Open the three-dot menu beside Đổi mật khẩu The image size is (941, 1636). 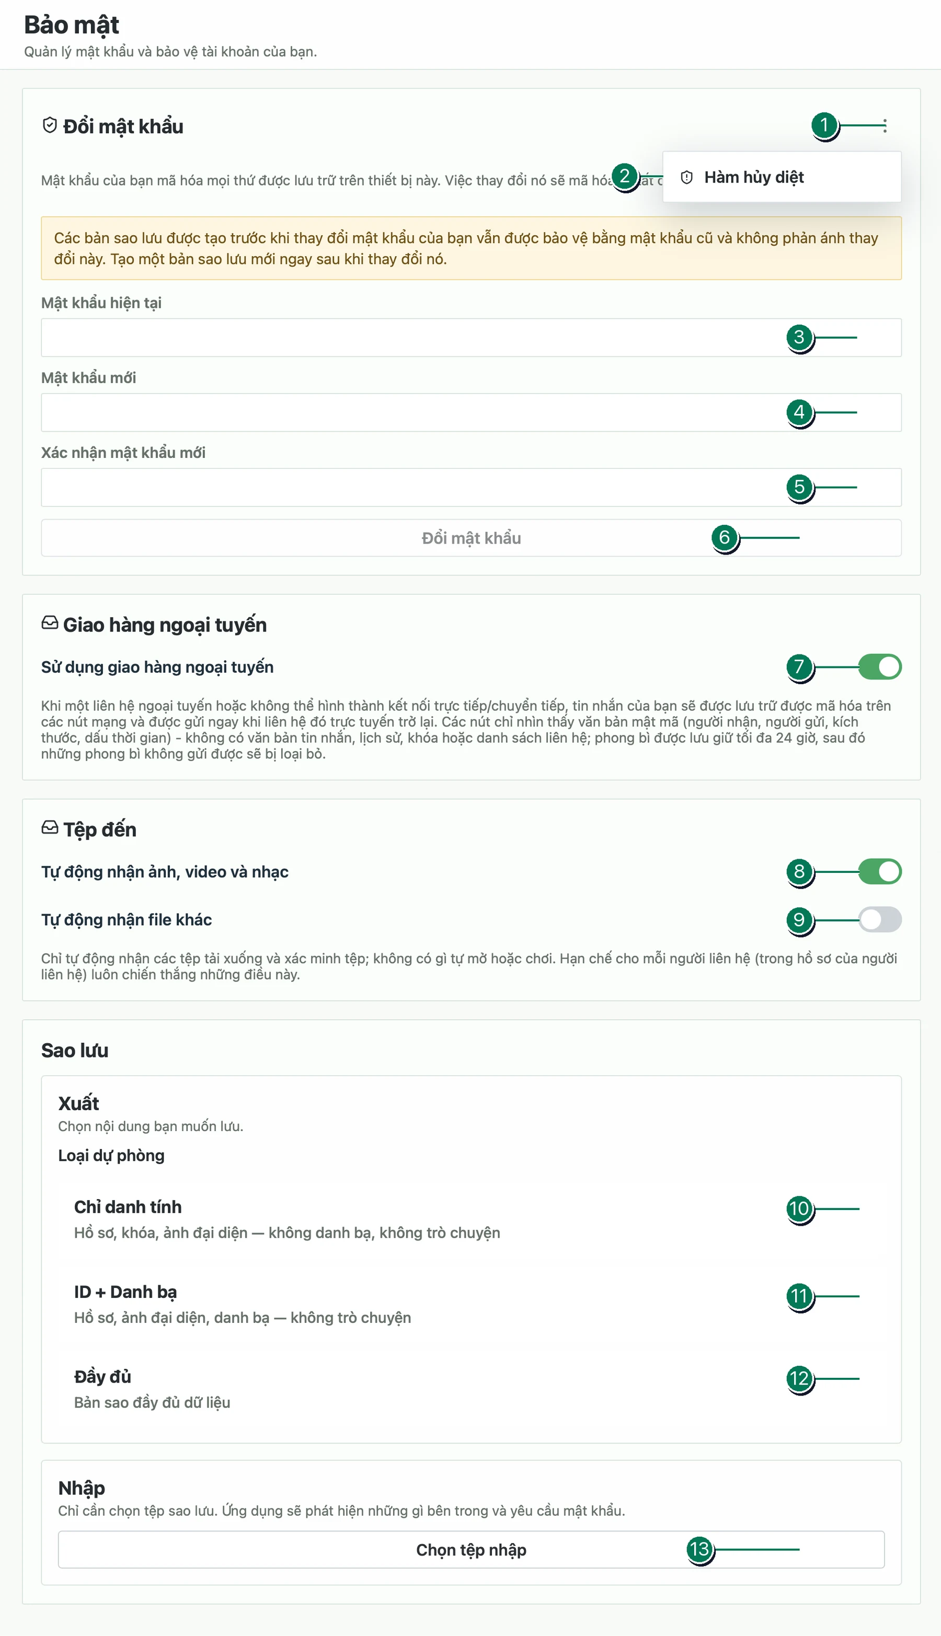point(884,125)
